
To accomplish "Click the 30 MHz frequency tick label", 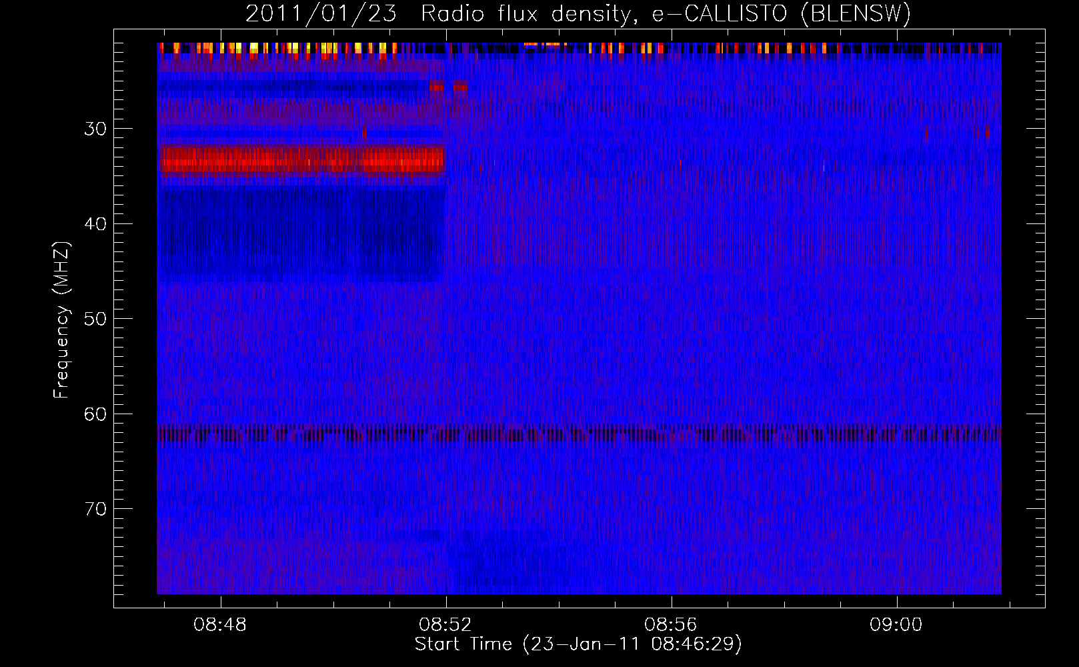I will pyautogui.click(x=95, y=129).
